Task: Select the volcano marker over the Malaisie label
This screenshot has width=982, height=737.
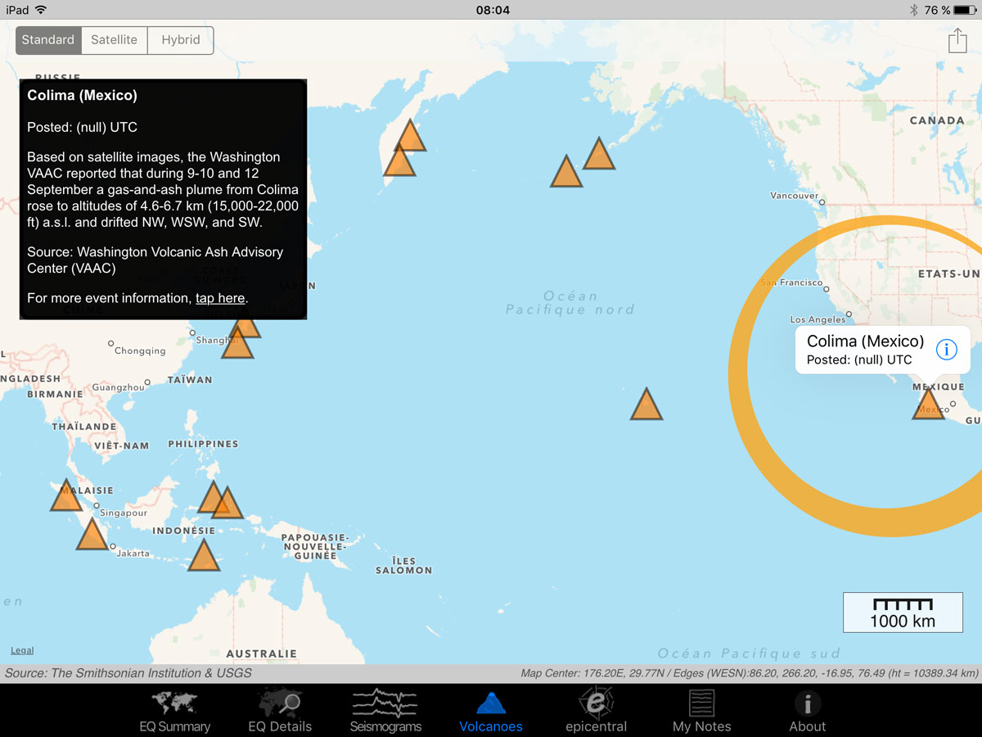Action: [x=66, y=495]
